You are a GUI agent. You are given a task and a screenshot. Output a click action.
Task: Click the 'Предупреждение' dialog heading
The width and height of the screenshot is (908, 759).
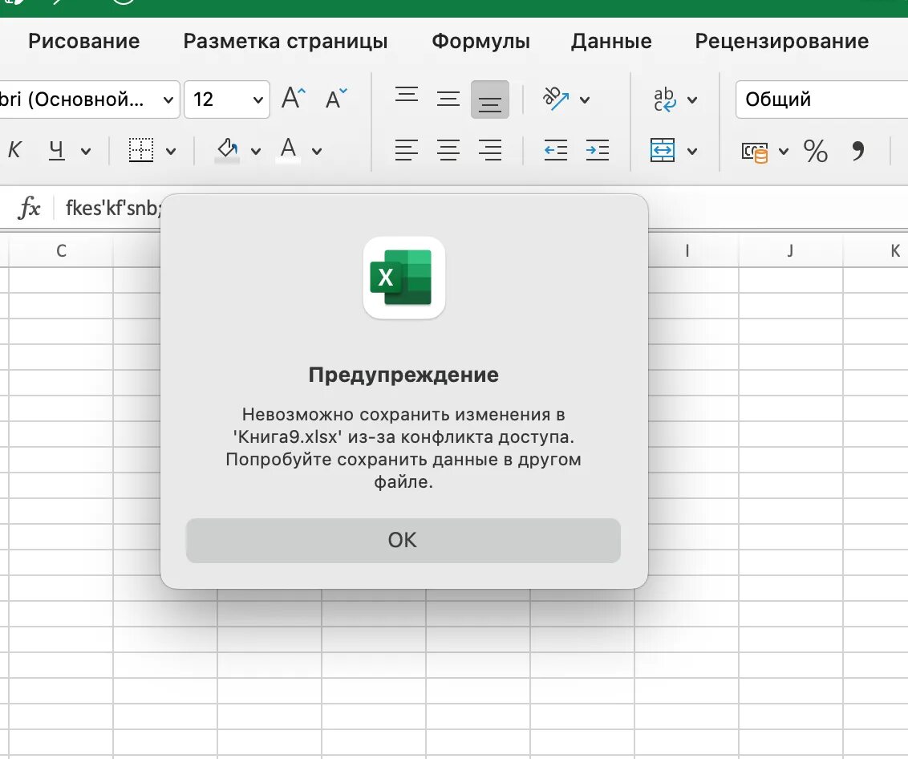pos(403,375)
